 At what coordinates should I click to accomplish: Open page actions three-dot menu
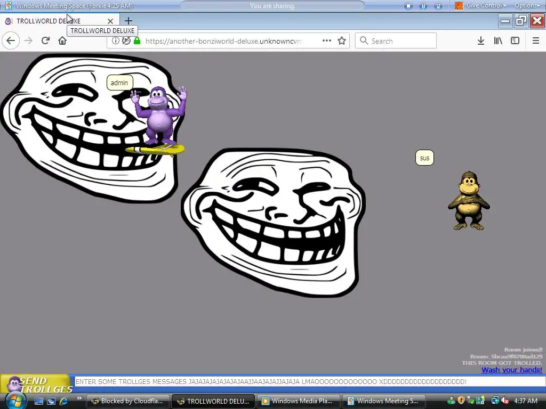coord(327,40)
